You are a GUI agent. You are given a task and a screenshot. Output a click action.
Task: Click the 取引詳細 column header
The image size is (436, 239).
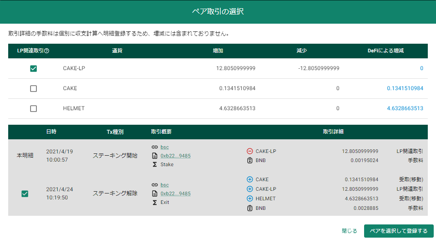pyautogui.click(x=333, y=132)
